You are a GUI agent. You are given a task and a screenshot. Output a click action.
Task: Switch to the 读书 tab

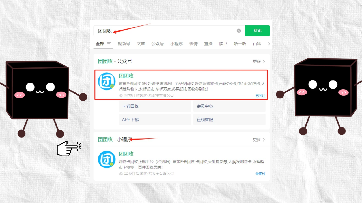[x=223, y=44]
